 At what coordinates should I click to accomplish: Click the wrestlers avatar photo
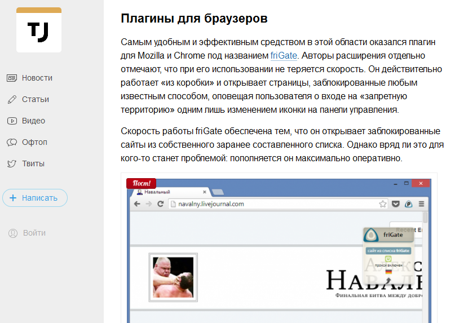[173, 277]
